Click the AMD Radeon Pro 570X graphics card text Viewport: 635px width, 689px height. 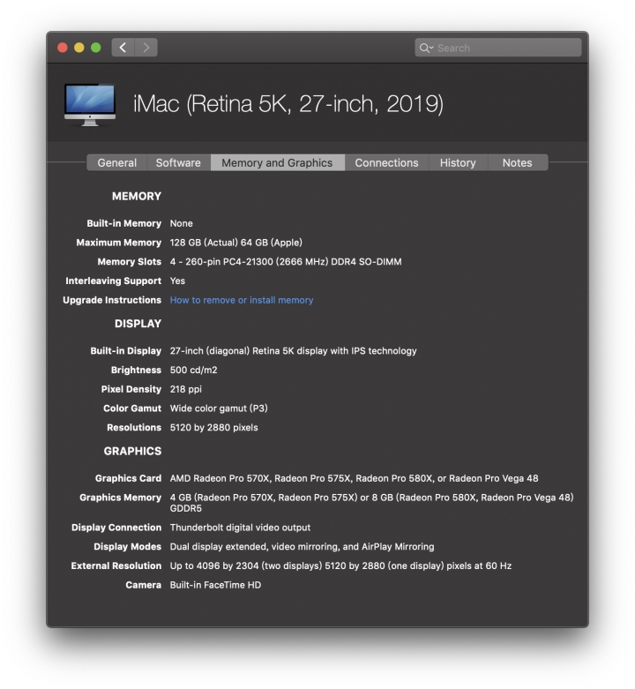(x=354, y=478)
